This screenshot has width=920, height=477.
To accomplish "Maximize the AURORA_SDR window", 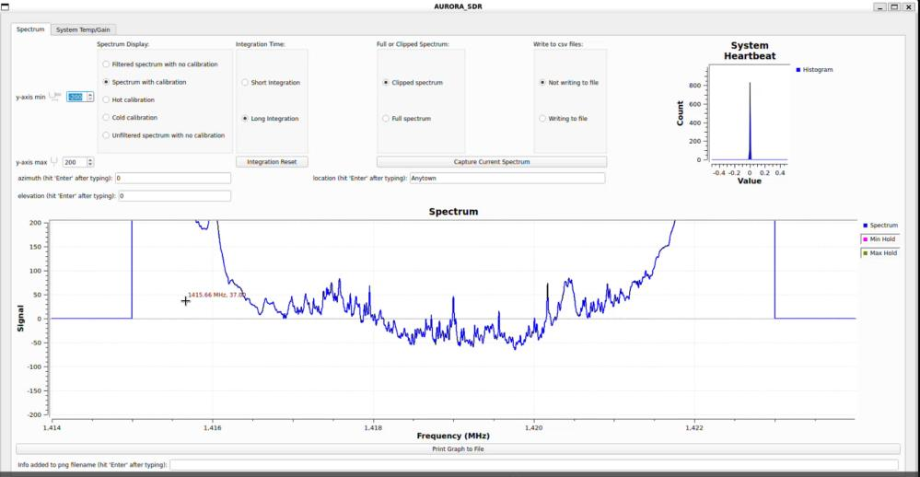I will point(894,7).
